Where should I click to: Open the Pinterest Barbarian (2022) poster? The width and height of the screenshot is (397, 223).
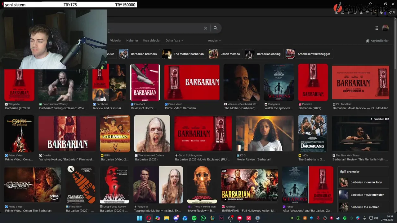[x=313, y=82]
